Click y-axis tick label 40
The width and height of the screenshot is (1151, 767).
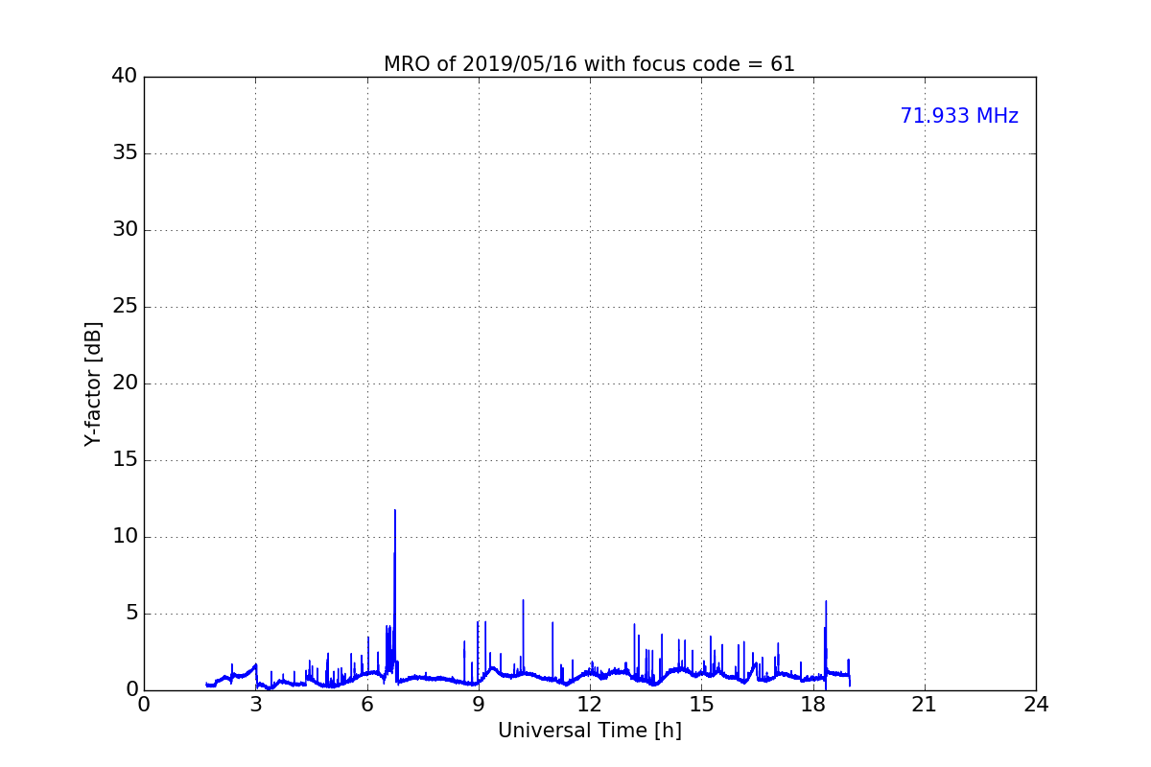[x=124, y=77]
